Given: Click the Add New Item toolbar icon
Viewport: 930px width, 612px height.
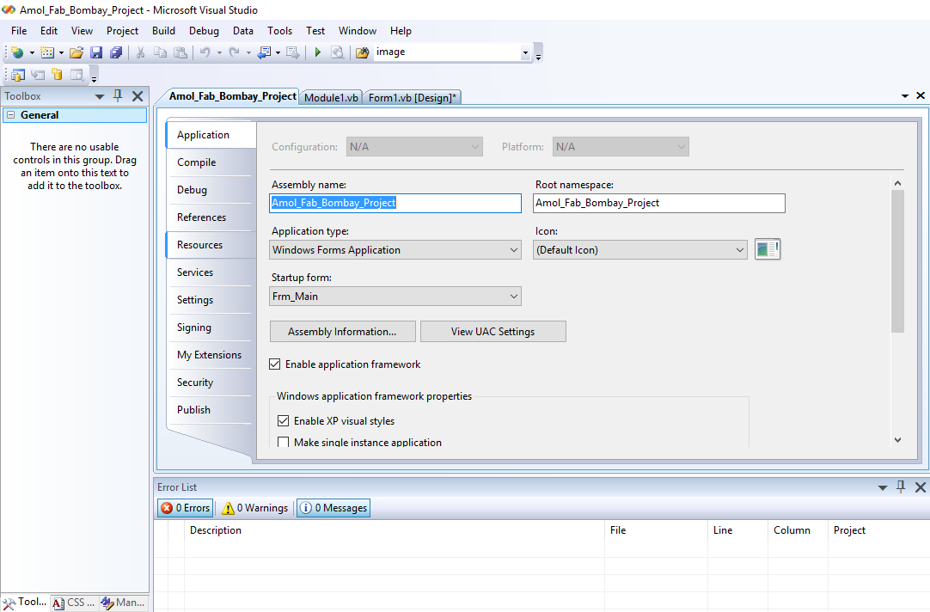Looking at the screenshot, I should click(47, 52).
